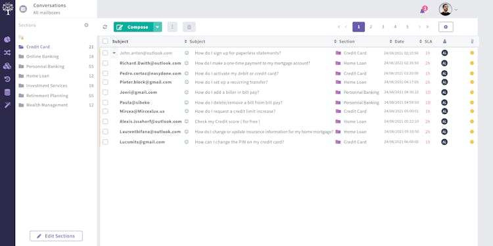Jump to the last page arrow
This screenshot has width=493, height=246.
[x=427, y=27]
